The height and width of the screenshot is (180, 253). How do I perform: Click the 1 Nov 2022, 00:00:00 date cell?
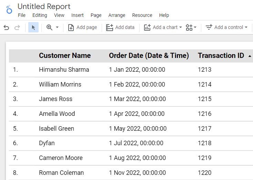pos(137,173)
